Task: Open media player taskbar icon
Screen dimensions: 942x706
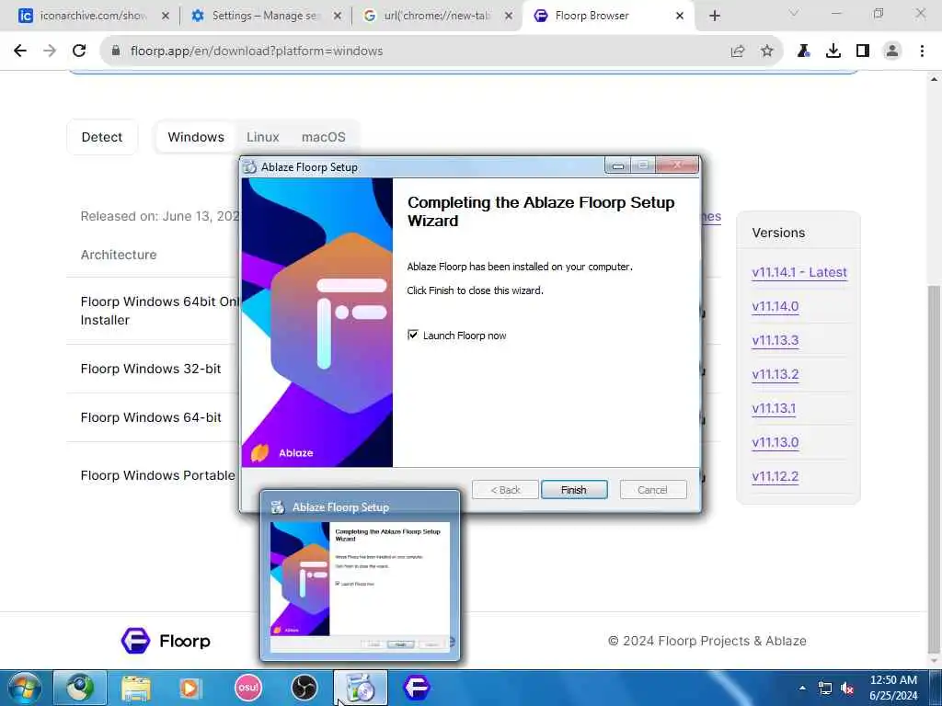Action: [x=191, y=688]
